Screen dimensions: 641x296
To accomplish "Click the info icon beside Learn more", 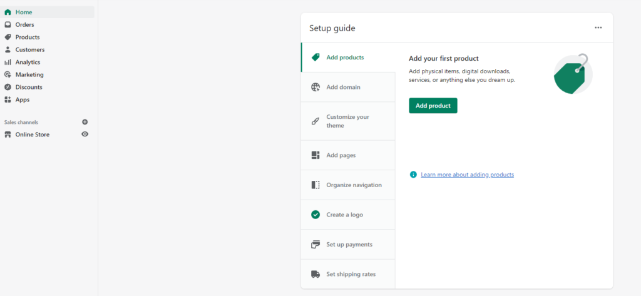I will (x=413, y=175).
